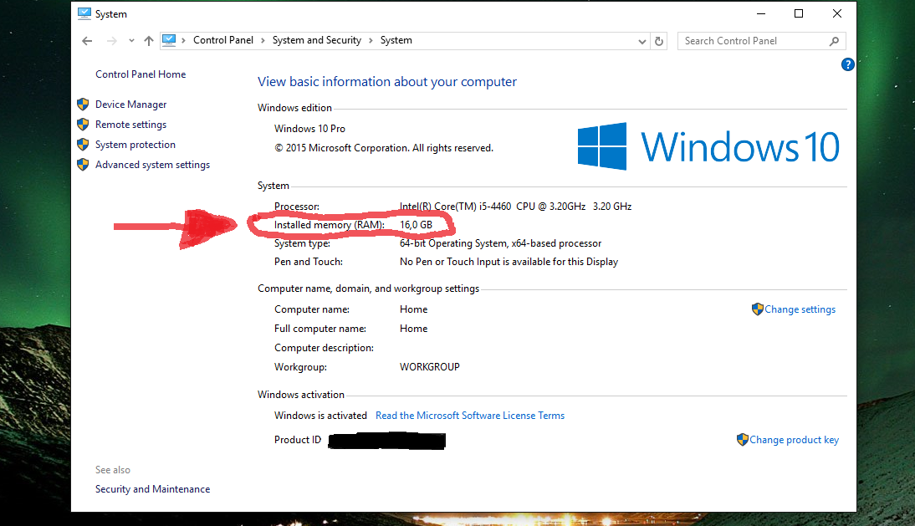The image size is (915, 526).
Task: Open Remote settings link
Action: [130, 125]
